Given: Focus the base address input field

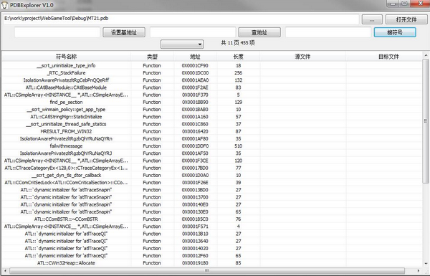Looking at the screenshot, I should coord(57,32).
